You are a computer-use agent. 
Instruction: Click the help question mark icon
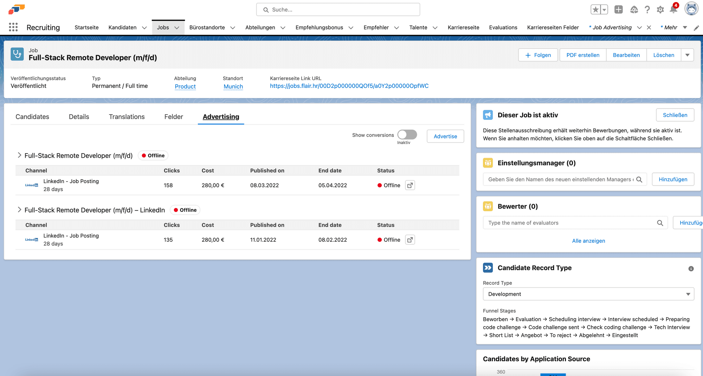(647, 9)
